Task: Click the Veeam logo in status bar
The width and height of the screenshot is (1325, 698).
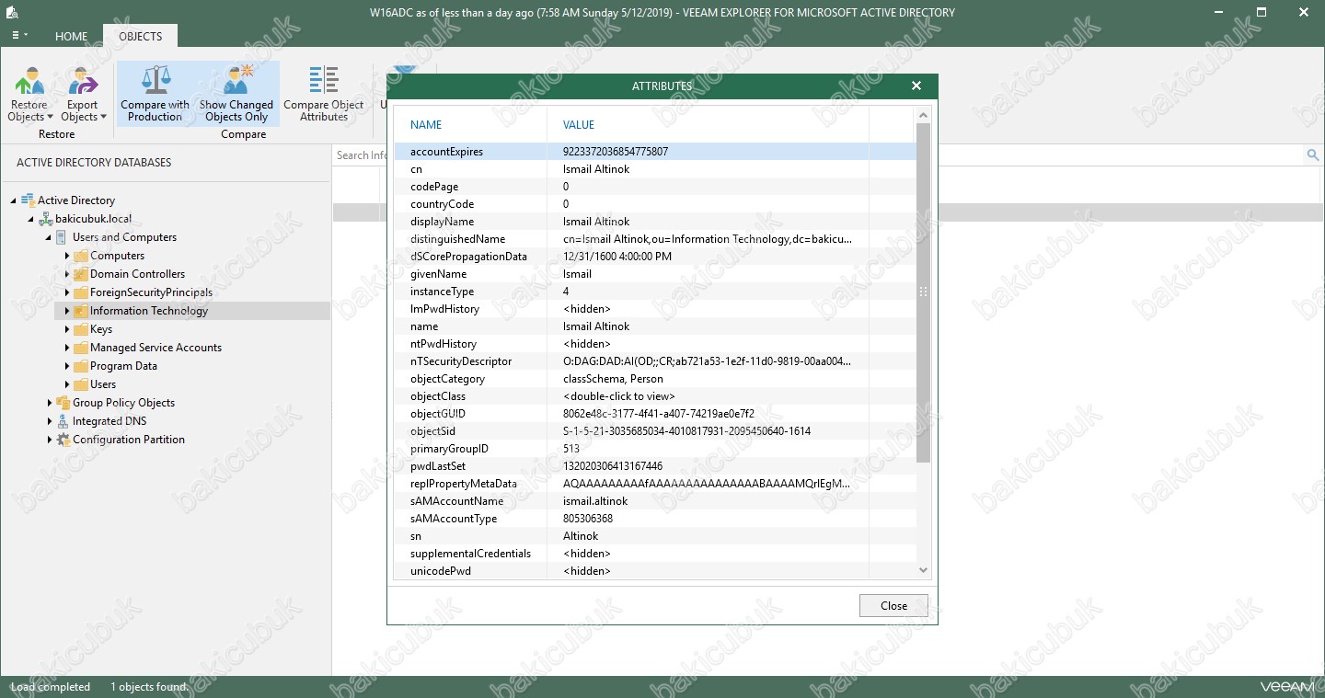Action: [x=1287, y=686]
